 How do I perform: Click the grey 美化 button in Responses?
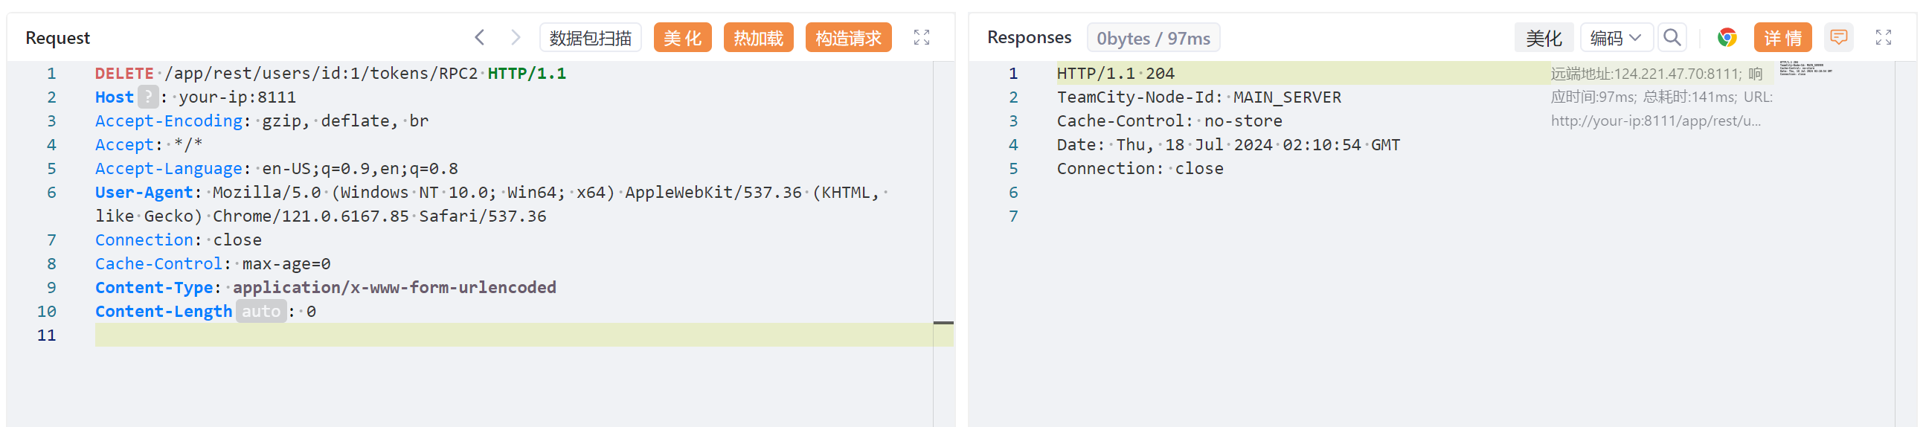tap(1543, 37)
